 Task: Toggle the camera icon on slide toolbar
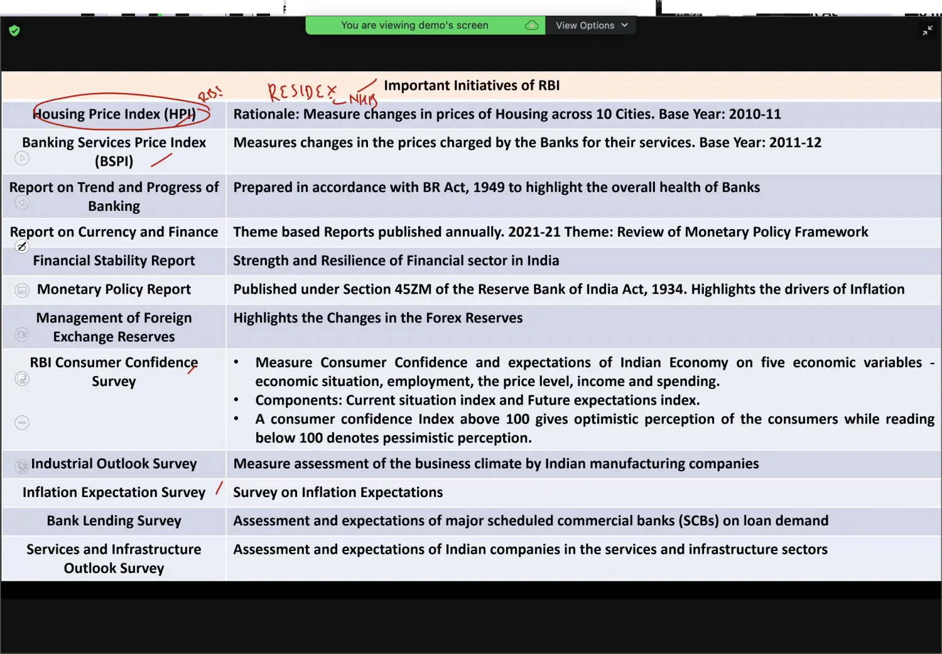click(x=22, y=335)
